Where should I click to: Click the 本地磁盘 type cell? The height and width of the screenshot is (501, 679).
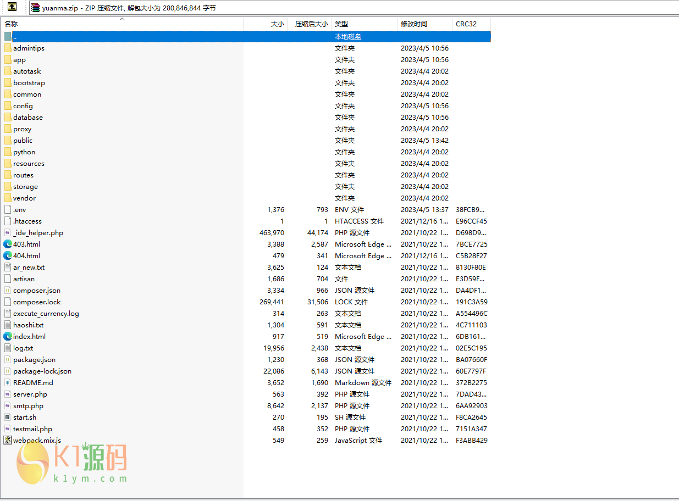coord(348,36)
